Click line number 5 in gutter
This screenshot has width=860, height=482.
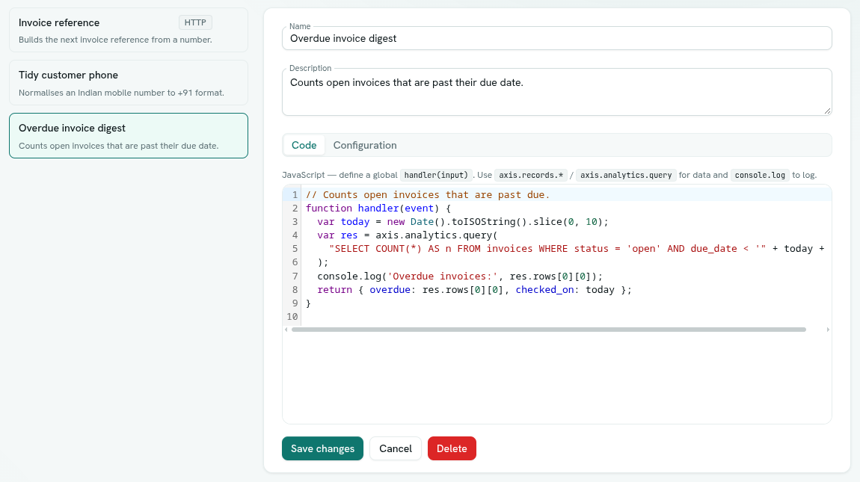[x=295, y=248]
